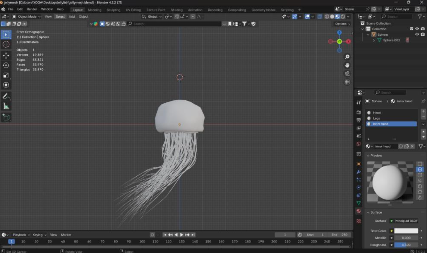
Task: Open the Object Mode dropdown
Action: 27,17
